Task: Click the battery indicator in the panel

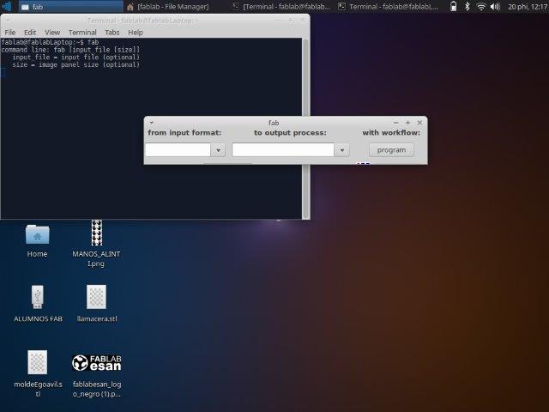Action: pos(453,6)
